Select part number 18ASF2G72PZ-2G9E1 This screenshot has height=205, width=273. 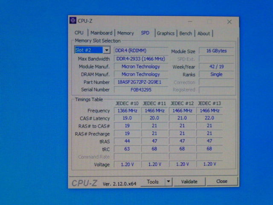(x=141, y=82)
